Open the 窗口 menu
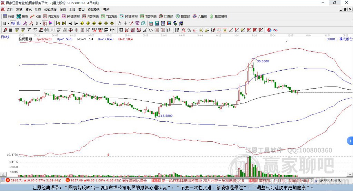Viewport: 353px width, 191px height. pos(81,9)
